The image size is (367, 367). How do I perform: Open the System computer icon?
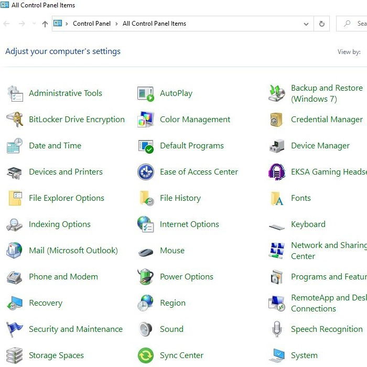tap(277, 355)
